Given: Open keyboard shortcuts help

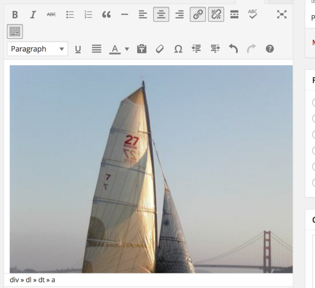Looking at the screenshot, I should point(270,49).
